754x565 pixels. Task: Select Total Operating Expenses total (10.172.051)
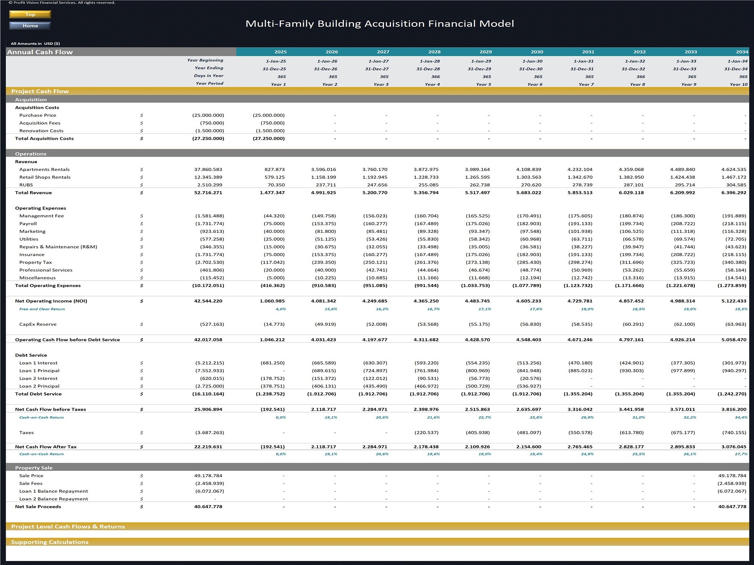208,286
